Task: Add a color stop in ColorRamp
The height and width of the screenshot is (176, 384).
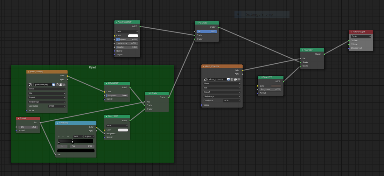Action: 59,136
